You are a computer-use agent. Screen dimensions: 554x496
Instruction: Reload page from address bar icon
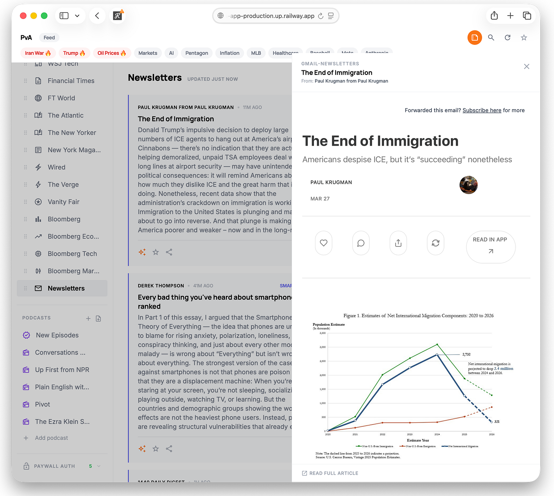click(321, 16)
